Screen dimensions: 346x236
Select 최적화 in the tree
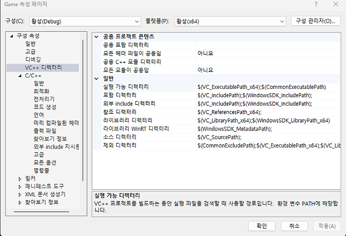41,91
